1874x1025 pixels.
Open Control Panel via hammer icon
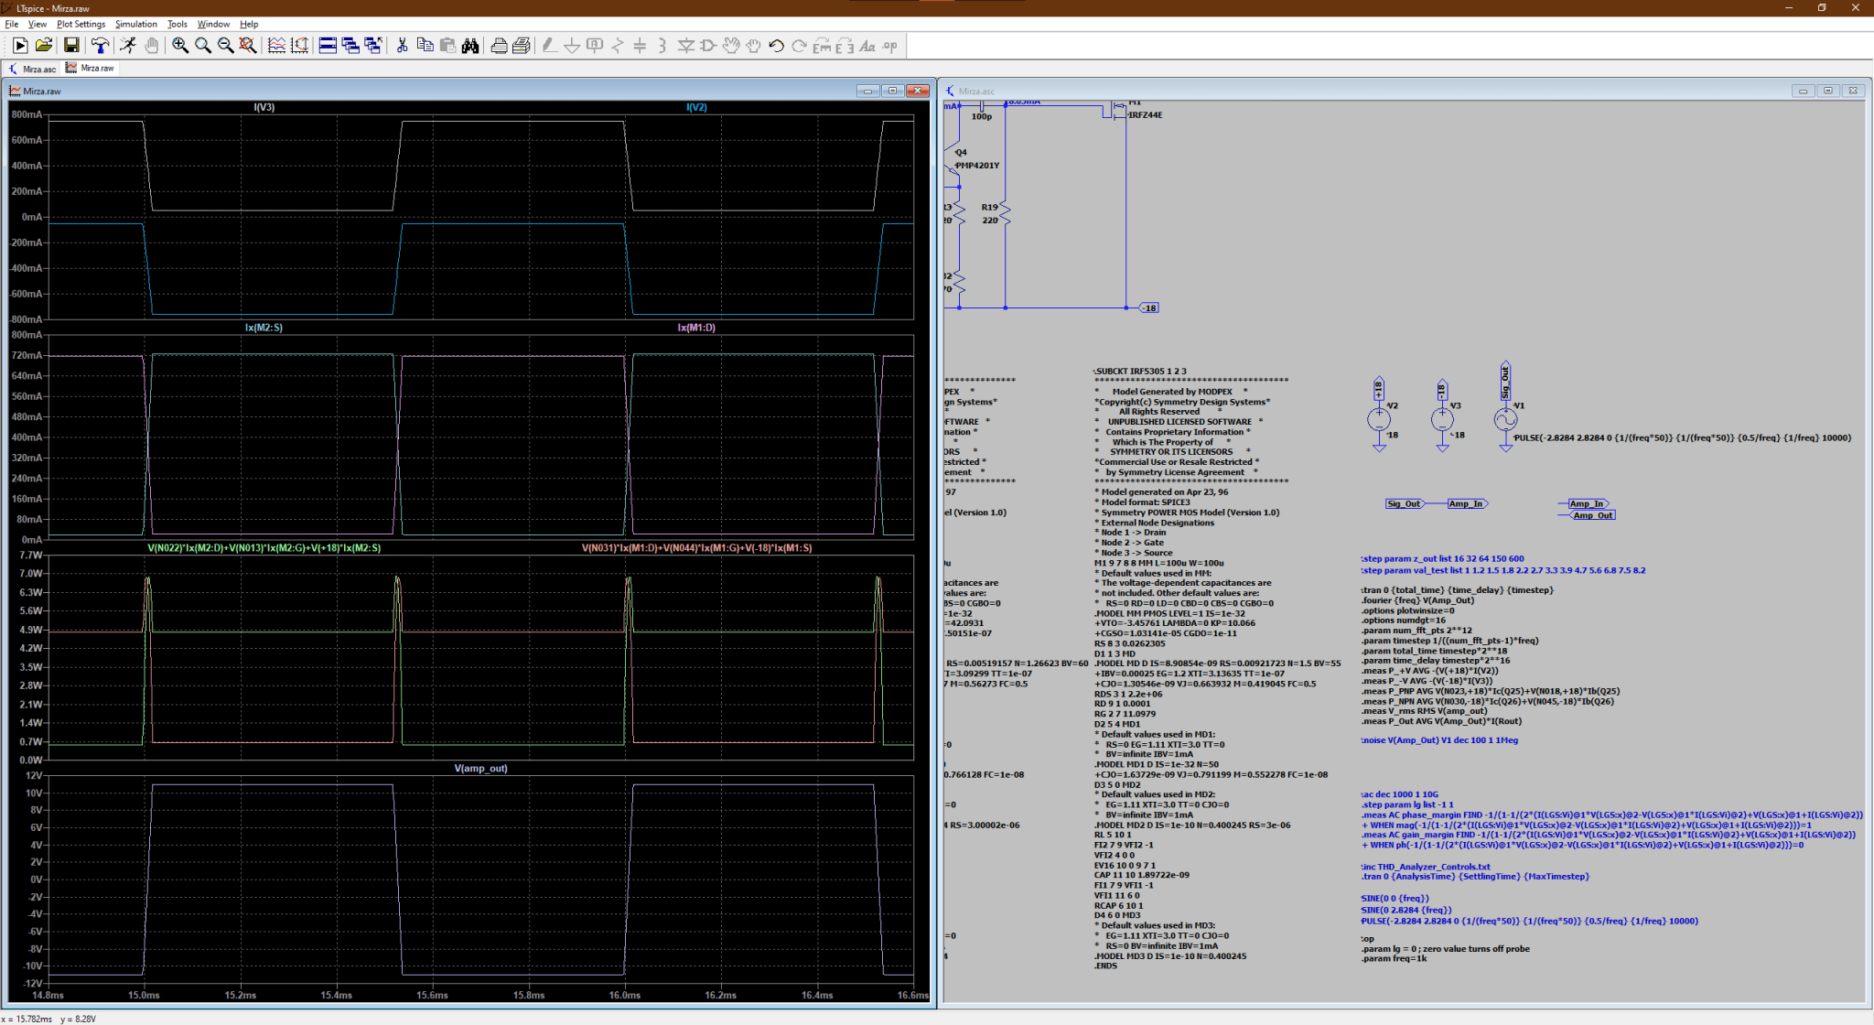100,46
